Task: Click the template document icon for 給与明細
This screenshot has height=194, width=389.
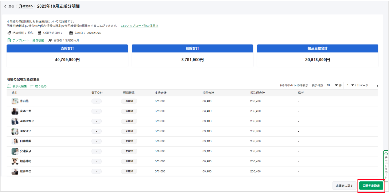Action: click(x=9, y=40)
